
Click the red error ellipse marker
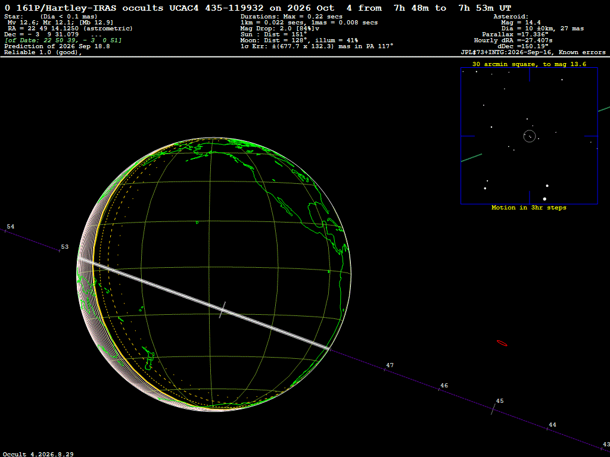tap(502, 343)
